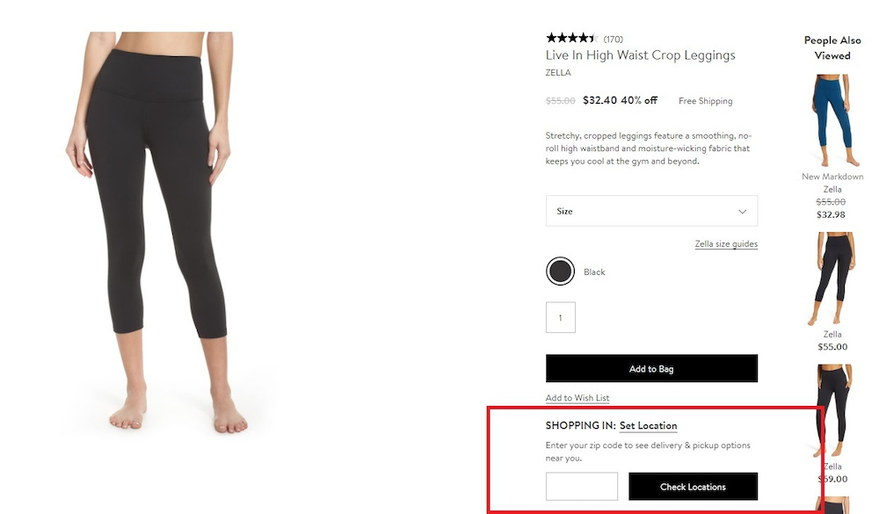
Task: Click the Size dropdown chevron arrow
Action: 744,211
